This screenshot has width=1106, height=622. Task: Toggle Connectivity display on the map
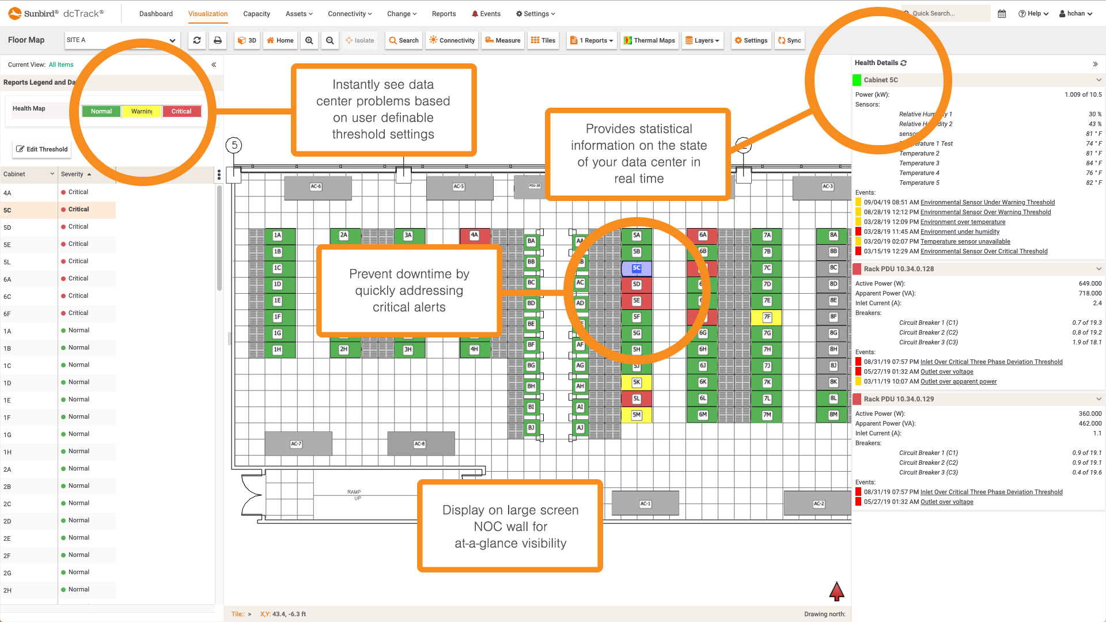pos(452,40)
